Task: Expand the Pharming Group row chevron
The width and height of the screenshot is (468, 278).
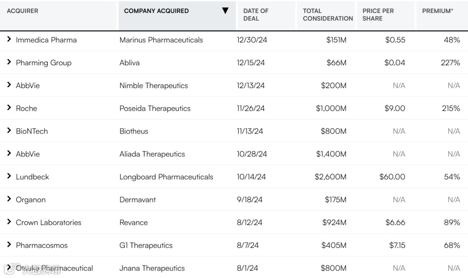Action: click(9, 62)
